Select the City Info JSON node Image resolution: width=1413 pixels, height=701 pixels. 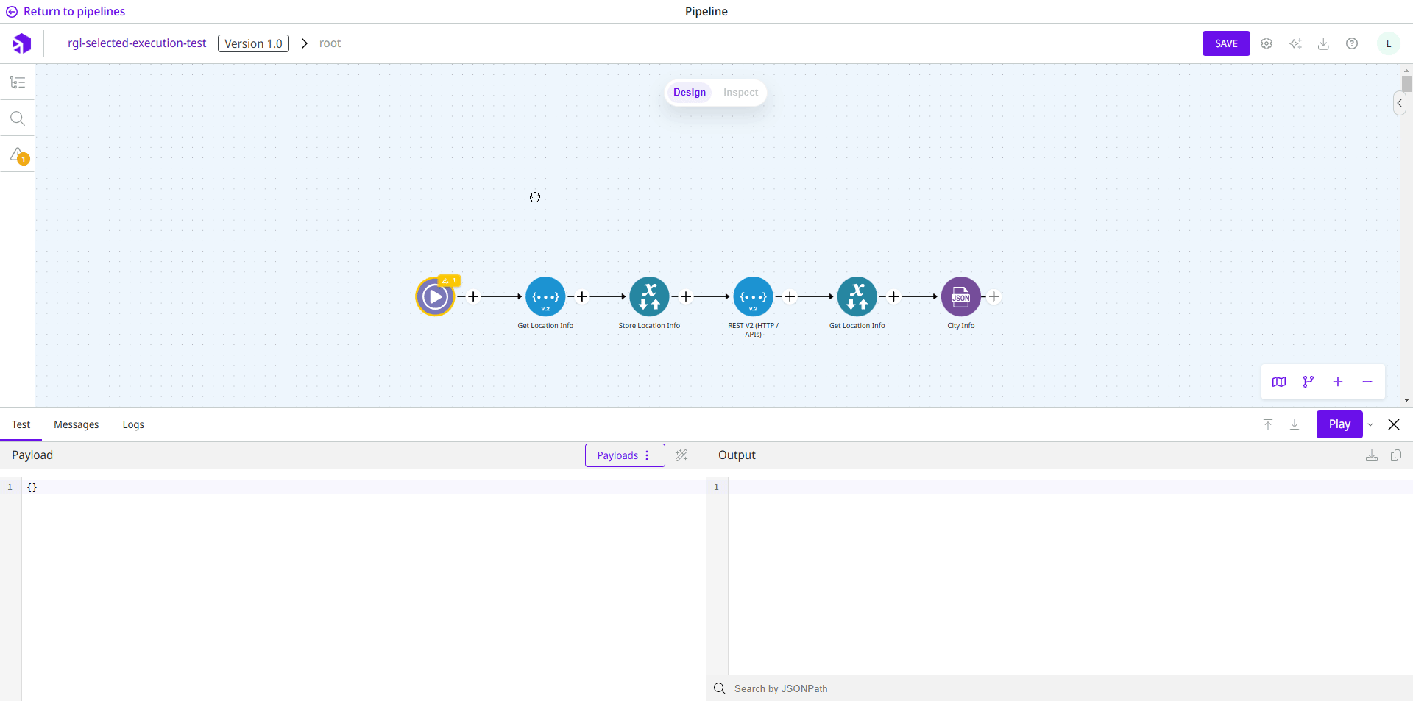point(960,296)
